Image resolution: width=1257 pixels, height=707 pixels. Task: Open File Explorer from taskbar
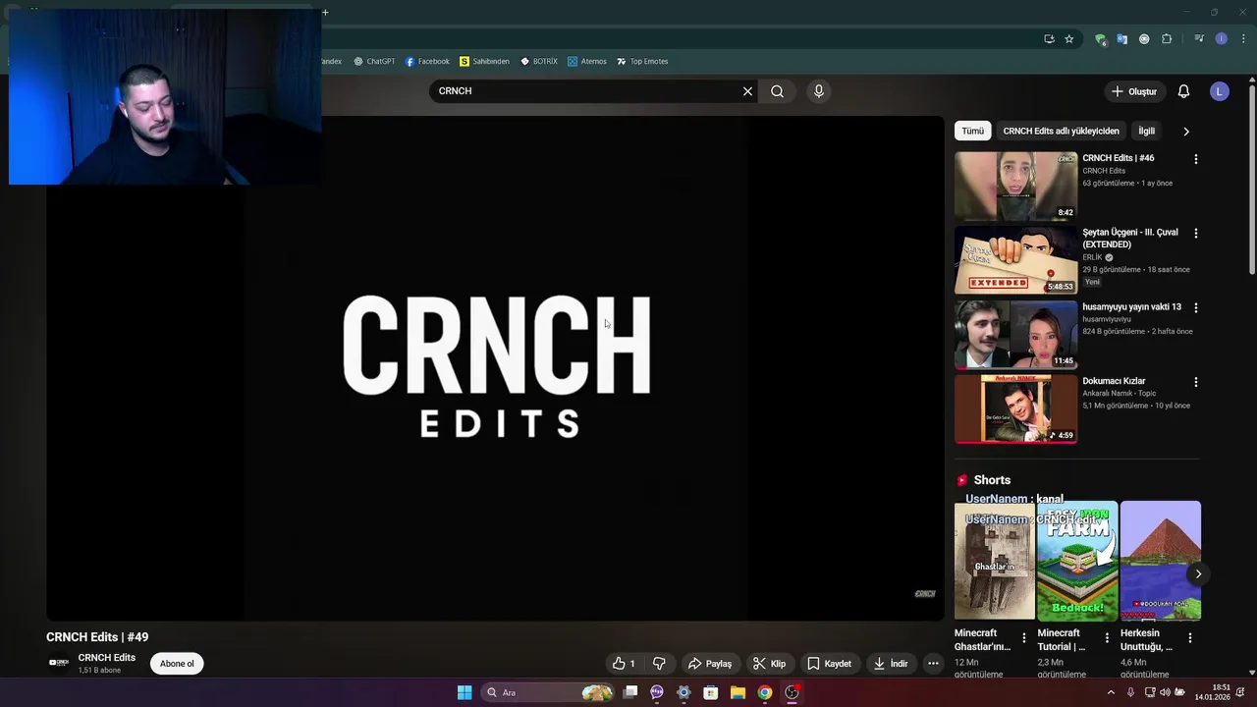(x=738, y=692)
